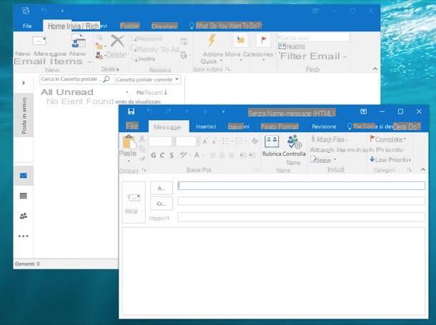Select the Home tab in main window
This screenshot has height=325, width=436.
point(56,26)
